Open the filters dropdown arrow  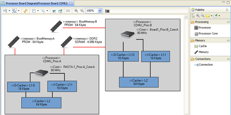tap(47, 11)
